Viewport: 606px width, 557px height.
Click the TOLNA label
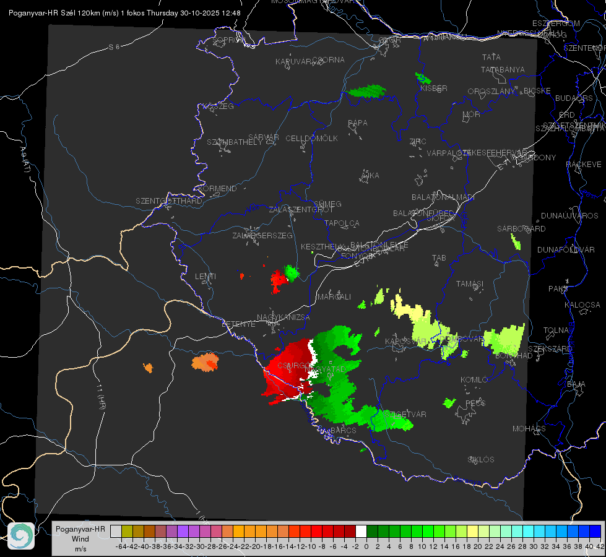click(x=556, y=330)
